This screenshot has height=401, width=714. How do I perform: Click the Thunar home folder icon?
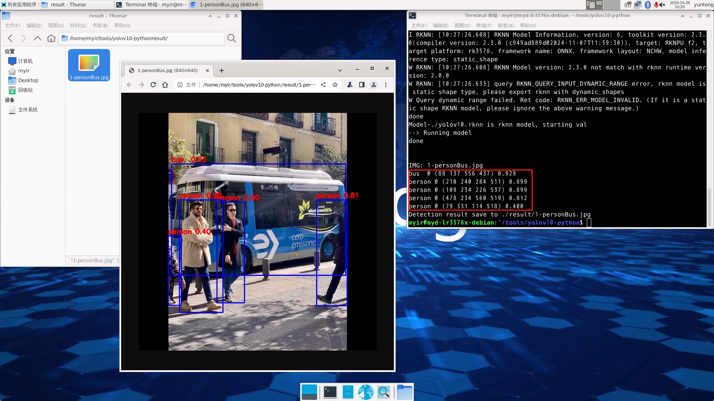(x=51, y=38)
